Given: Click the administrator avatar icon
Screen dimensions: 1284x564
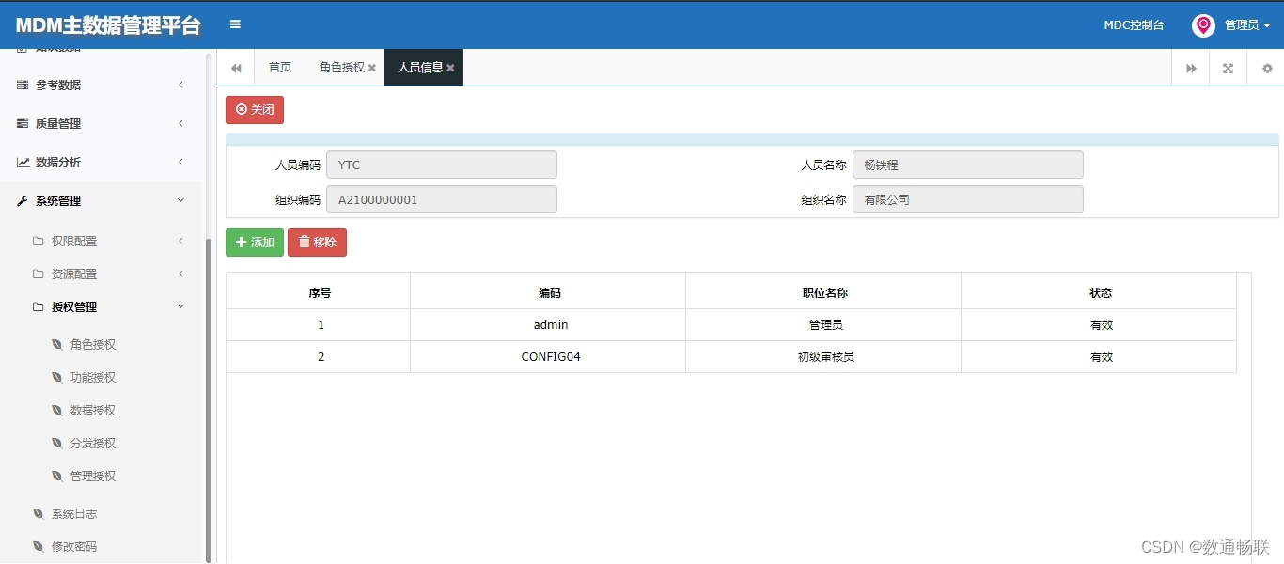Looking at the screenshot, I should tap(1203, 25).
